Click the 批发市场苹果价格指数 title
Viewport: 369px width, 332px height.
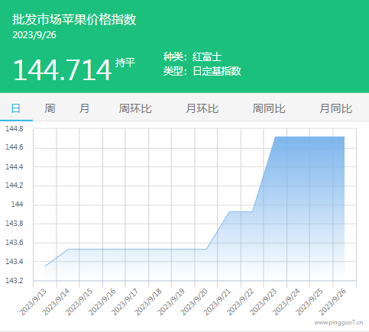pyautogui.click(x=74, y=20)
